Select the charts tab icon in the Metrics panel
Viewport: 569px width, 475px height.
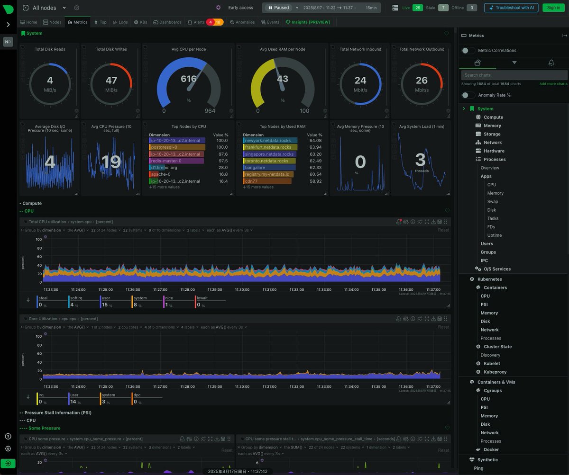477,63
